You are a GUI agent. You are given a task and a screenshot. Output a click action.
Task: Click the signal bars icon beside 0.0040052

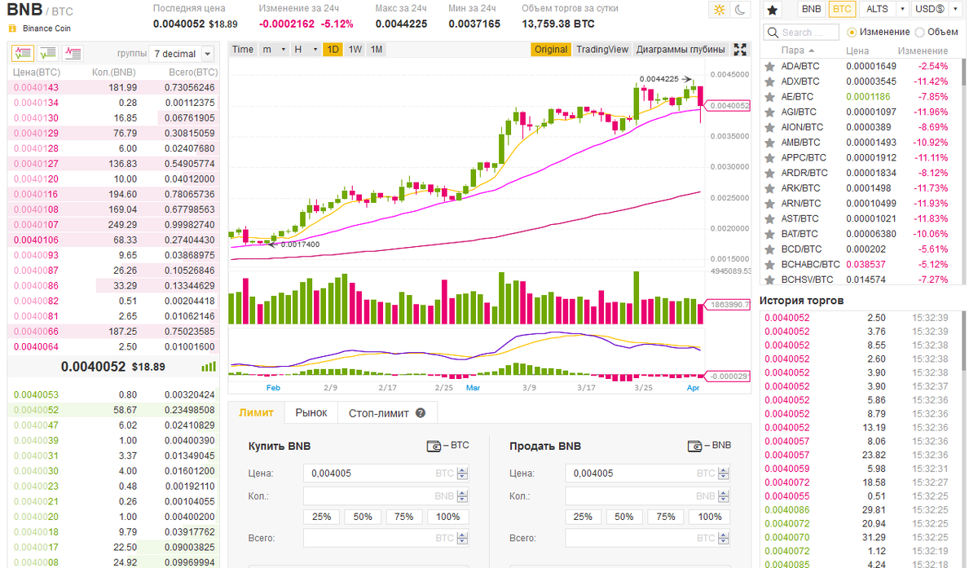coord(209,367)
